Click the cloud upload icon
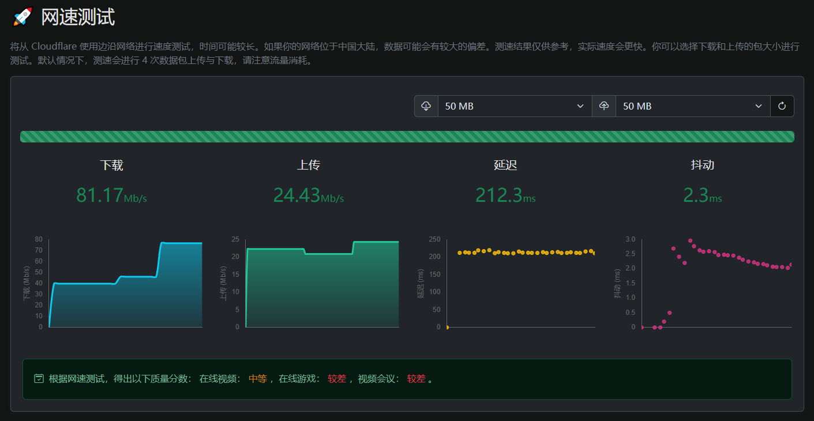Image resolution: width=814 pixels, height=421 pixels. pos(604,106)
